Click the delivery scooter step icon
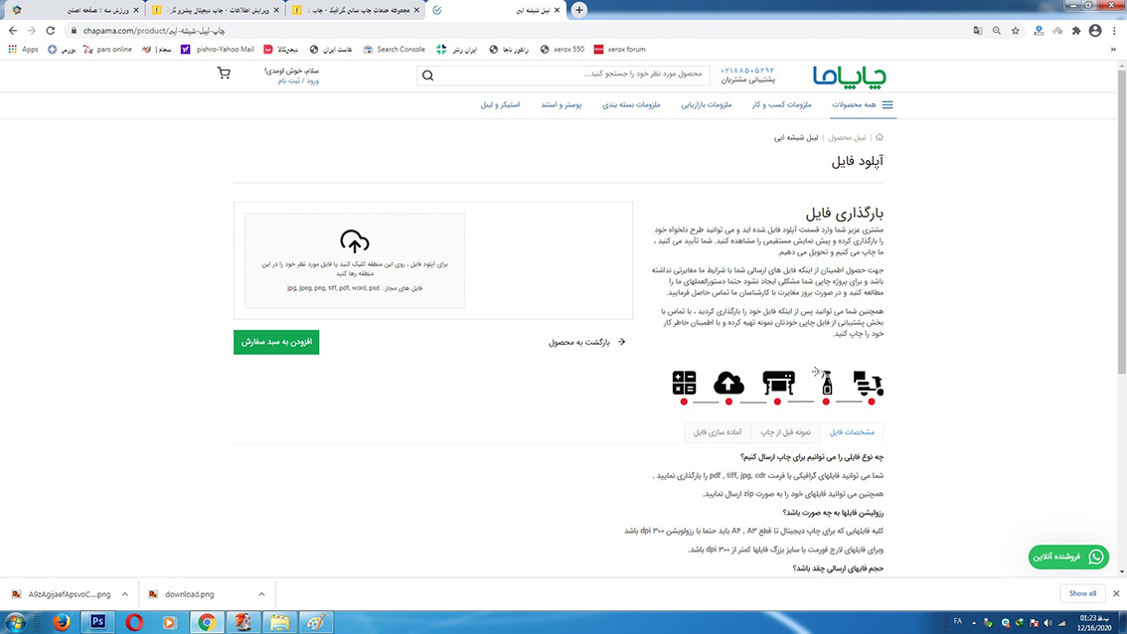The height and width of the screenshot is (634, 1127). coord(870,383)
